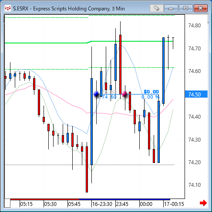Click the 74.40 price scale label

195,117
